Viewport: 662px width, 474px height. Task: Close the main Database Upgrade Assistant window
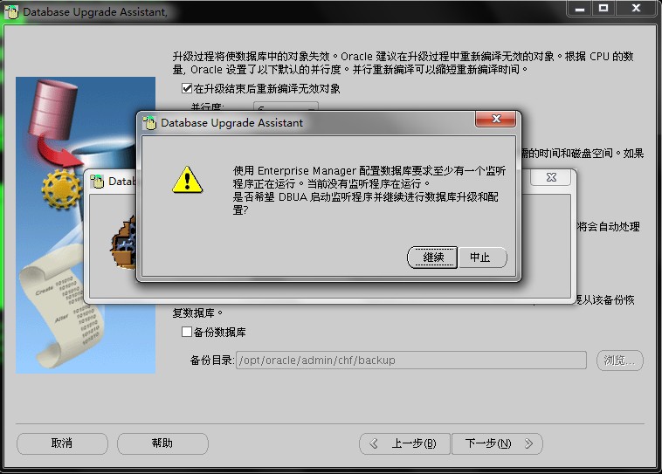pyautogui.click(x=636, y=8)
